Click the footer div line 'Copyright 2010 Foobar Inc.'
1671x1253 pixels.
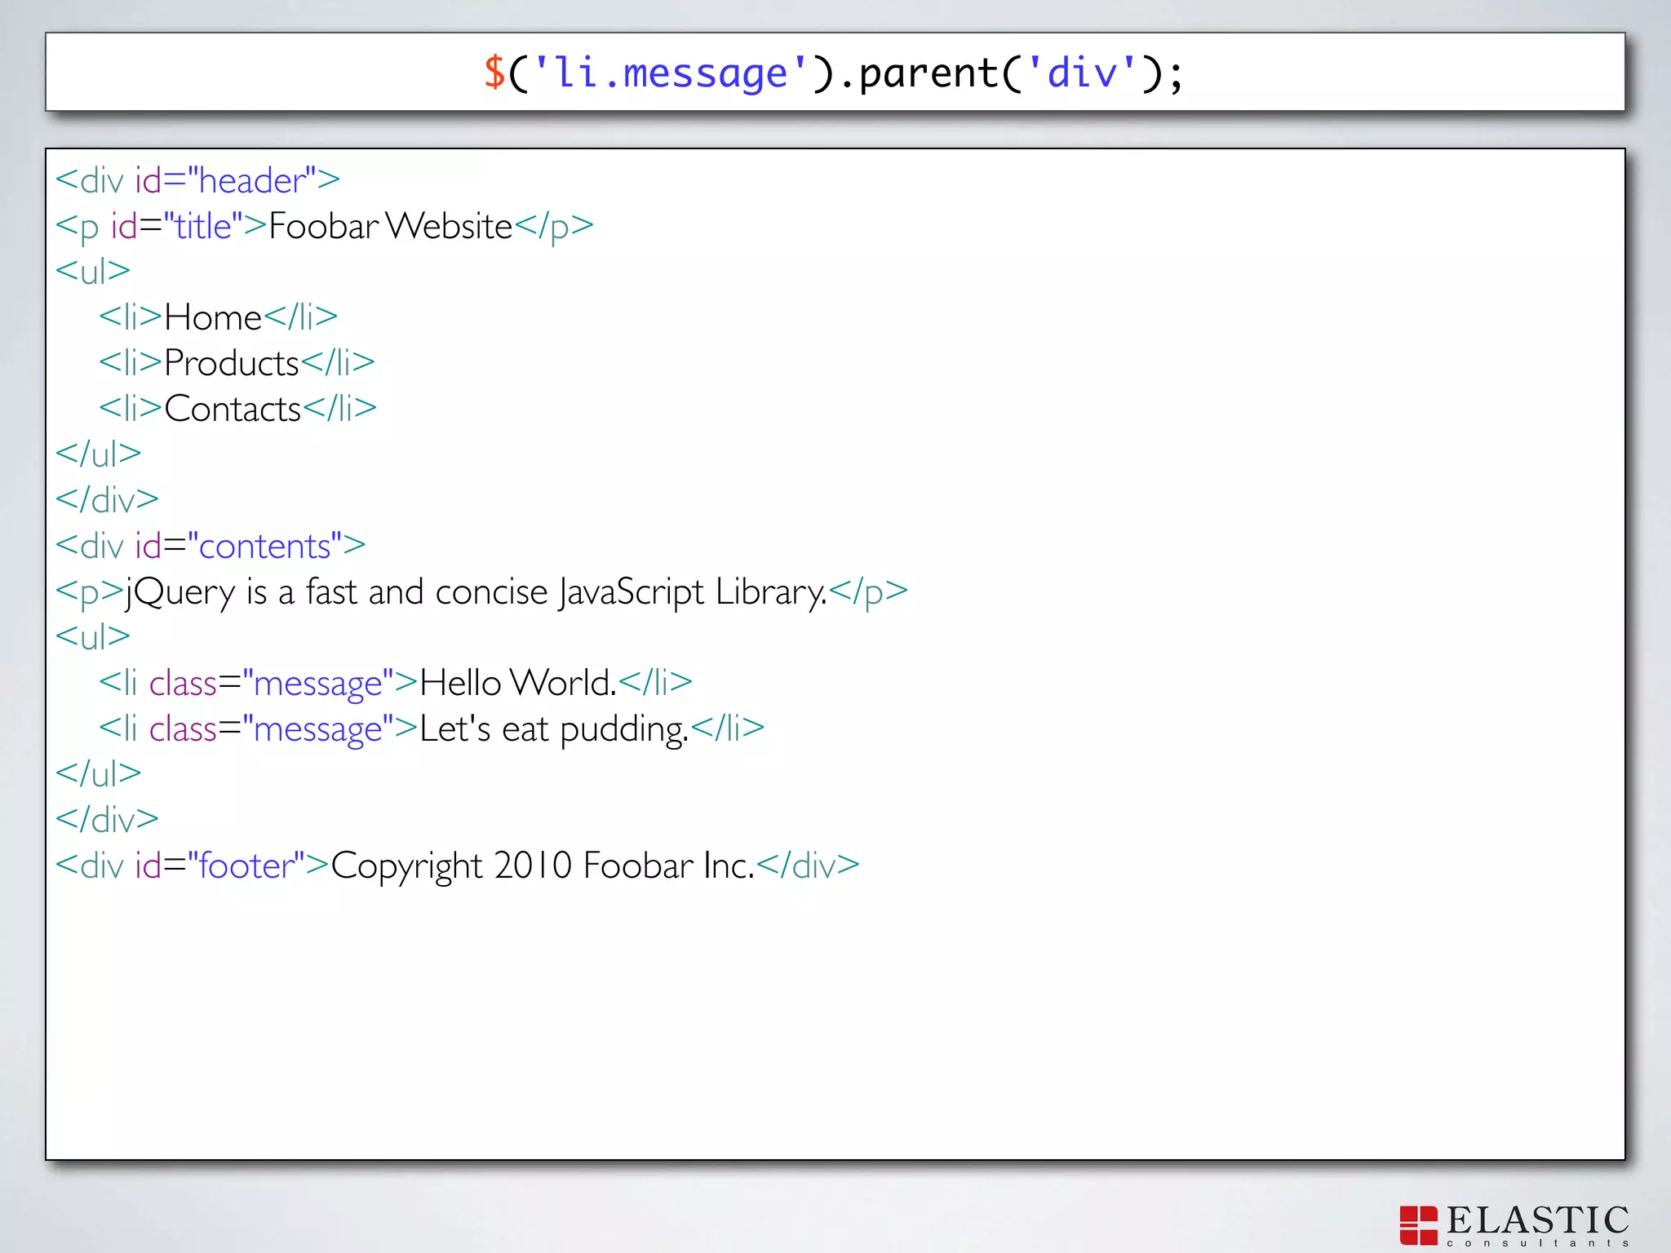coord(457,866)
